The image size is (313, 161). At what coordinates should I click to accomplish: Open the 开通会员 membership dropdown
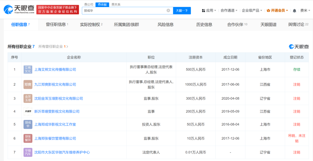277,10
